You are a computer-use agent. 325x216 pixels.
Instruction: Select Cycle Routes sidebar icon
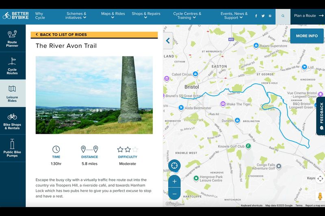pos(13,66)
